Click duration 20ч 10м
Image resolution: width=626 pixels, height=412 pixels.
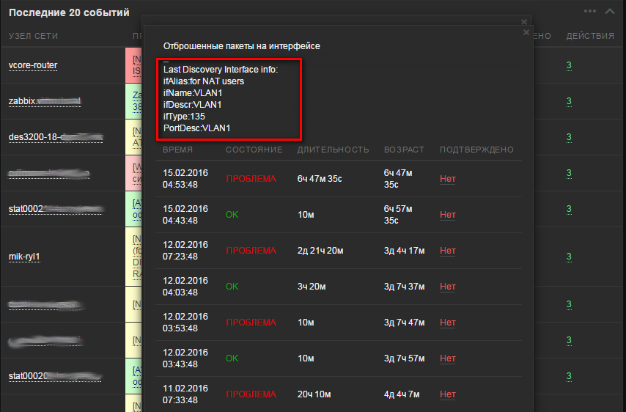tap(314, 394)
